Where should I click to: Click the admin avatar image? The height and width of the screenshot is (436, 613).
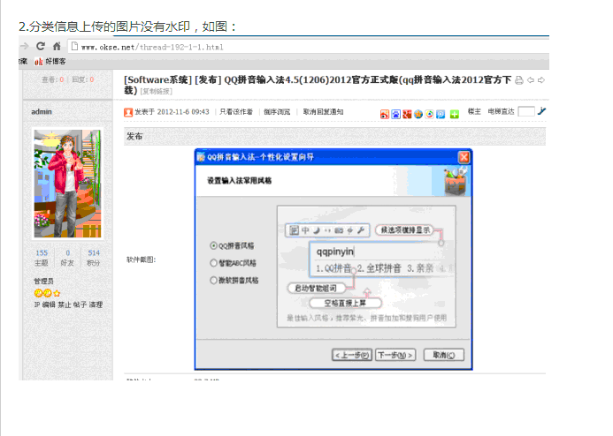point(67,184)
